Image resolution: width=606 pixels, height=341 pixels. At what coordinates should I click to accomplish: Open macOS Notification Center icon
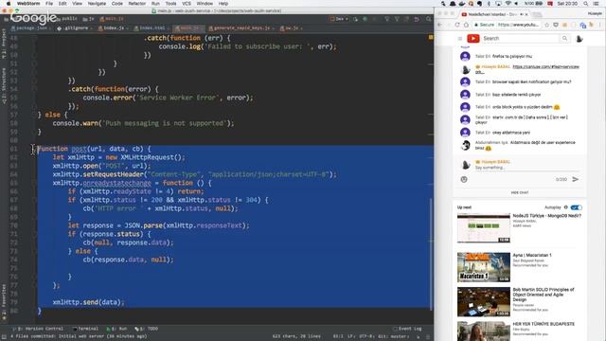point(597,4)
